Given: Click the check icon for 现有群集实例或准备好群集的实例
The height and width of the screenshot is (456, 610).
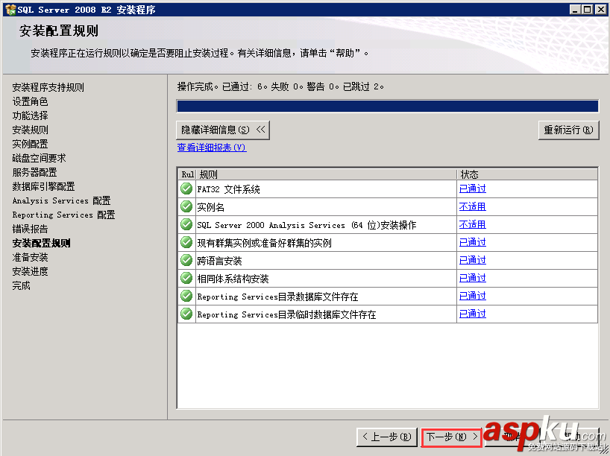Looking at the screenshot, I should pos(186,242).
